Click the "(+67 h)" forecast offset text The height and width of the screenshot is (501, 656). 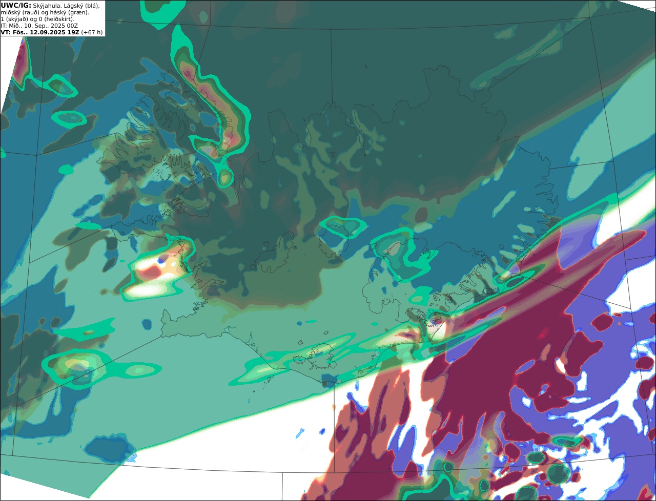pos(92,32)
